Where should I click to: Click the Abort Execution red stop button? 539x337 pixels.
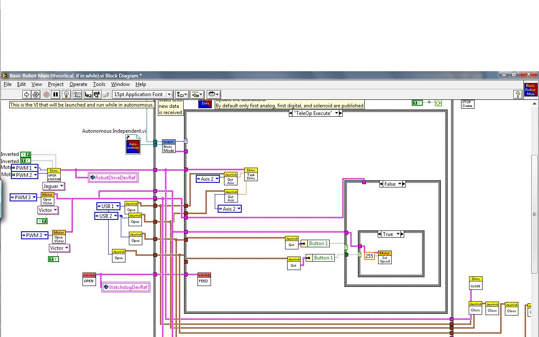(46, 94)
